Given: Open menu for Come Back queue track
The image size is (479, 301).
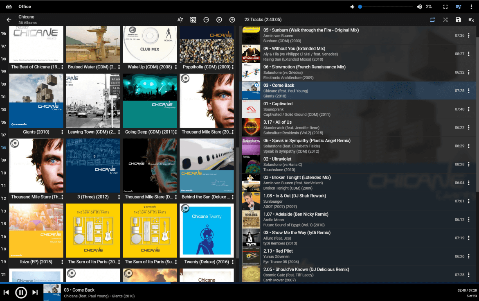Looking at the screenshot, I should pos(469,91).
